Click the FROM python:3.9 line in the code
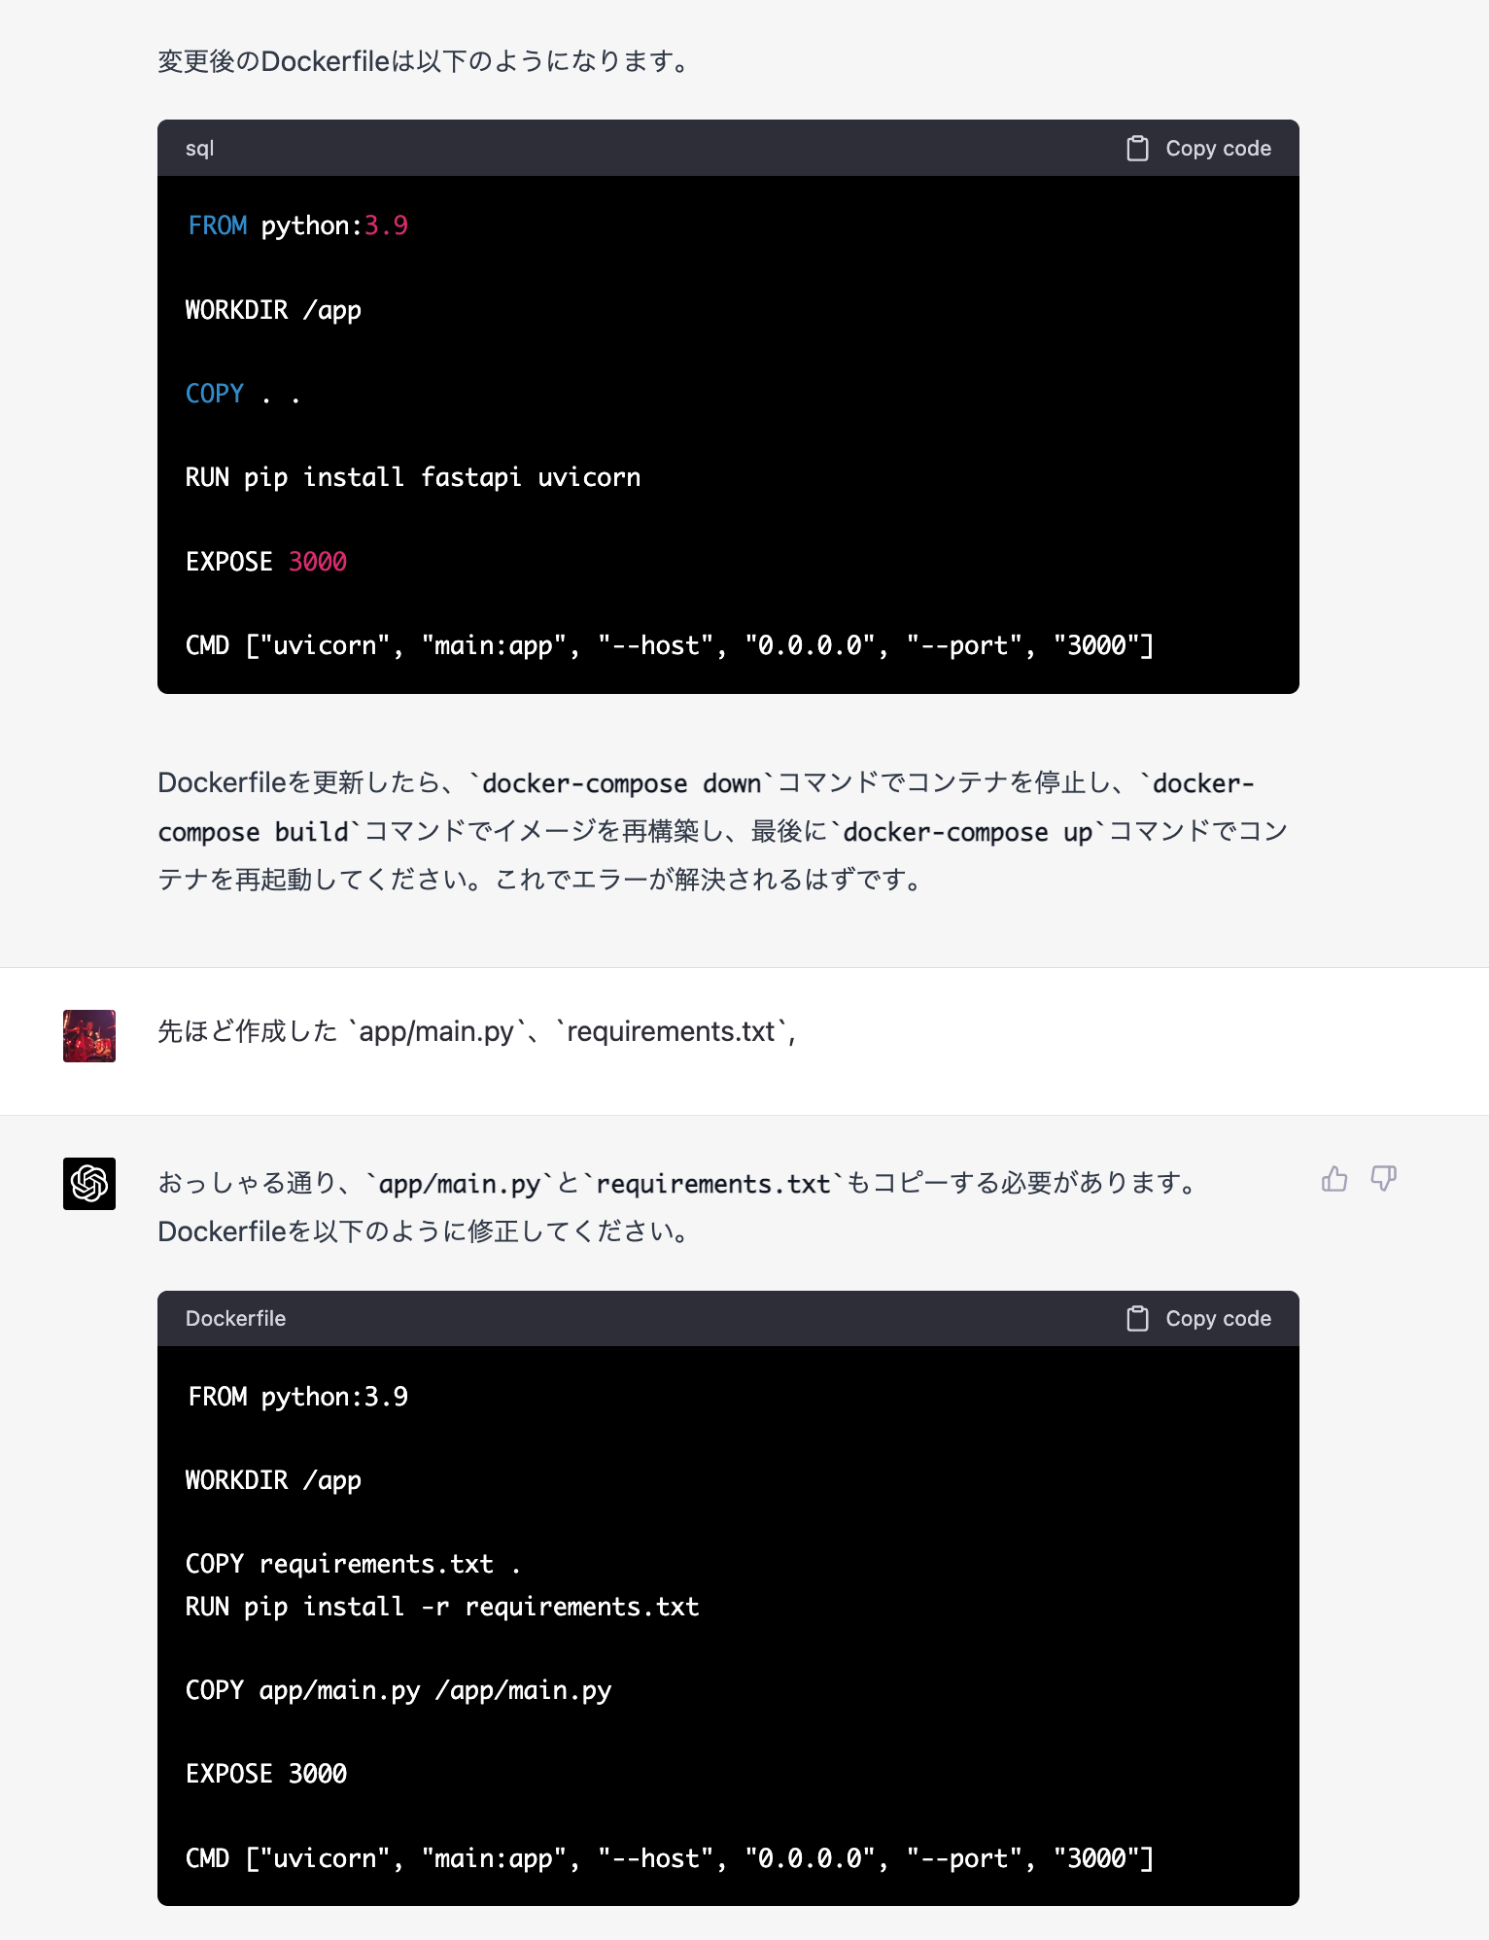 (296, 225)
